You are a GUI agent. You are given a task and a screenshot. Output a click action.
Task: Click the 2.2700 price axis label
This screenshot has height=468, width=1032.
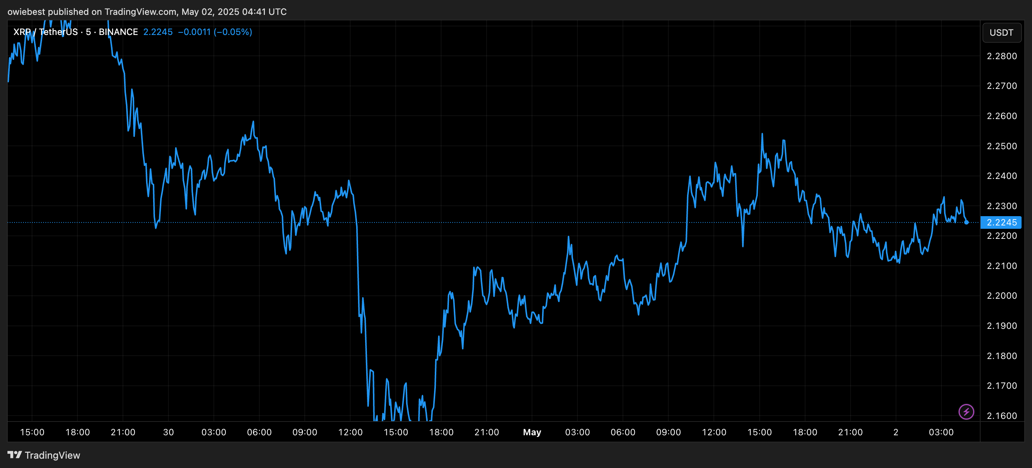pyautogui.click(x=1001, y=86)
